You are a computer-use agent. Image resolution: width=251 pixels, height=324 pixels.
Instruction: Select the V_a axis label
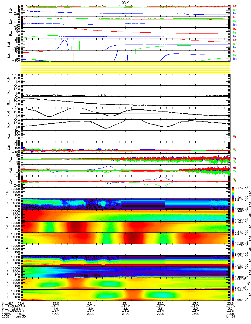click(x=11, y=159)
